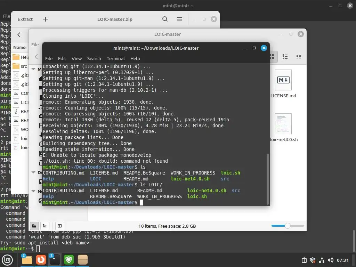Adjust the file manager zoom slider
The width and height of the screenshot is (356, 267).
[288, 226]
